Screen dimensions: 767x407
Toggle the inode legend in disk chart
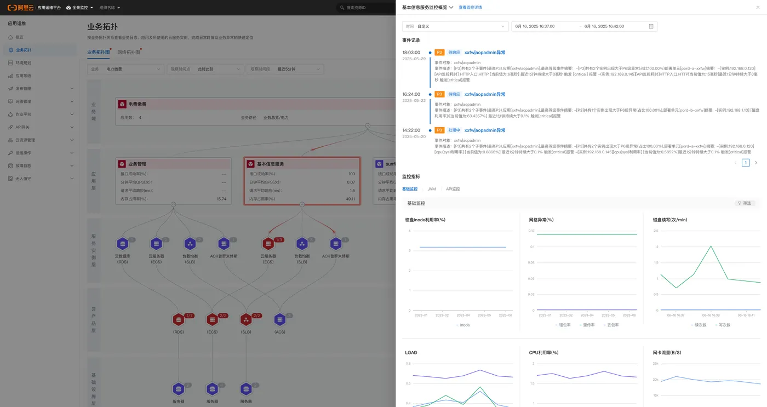tap(463, 325)
